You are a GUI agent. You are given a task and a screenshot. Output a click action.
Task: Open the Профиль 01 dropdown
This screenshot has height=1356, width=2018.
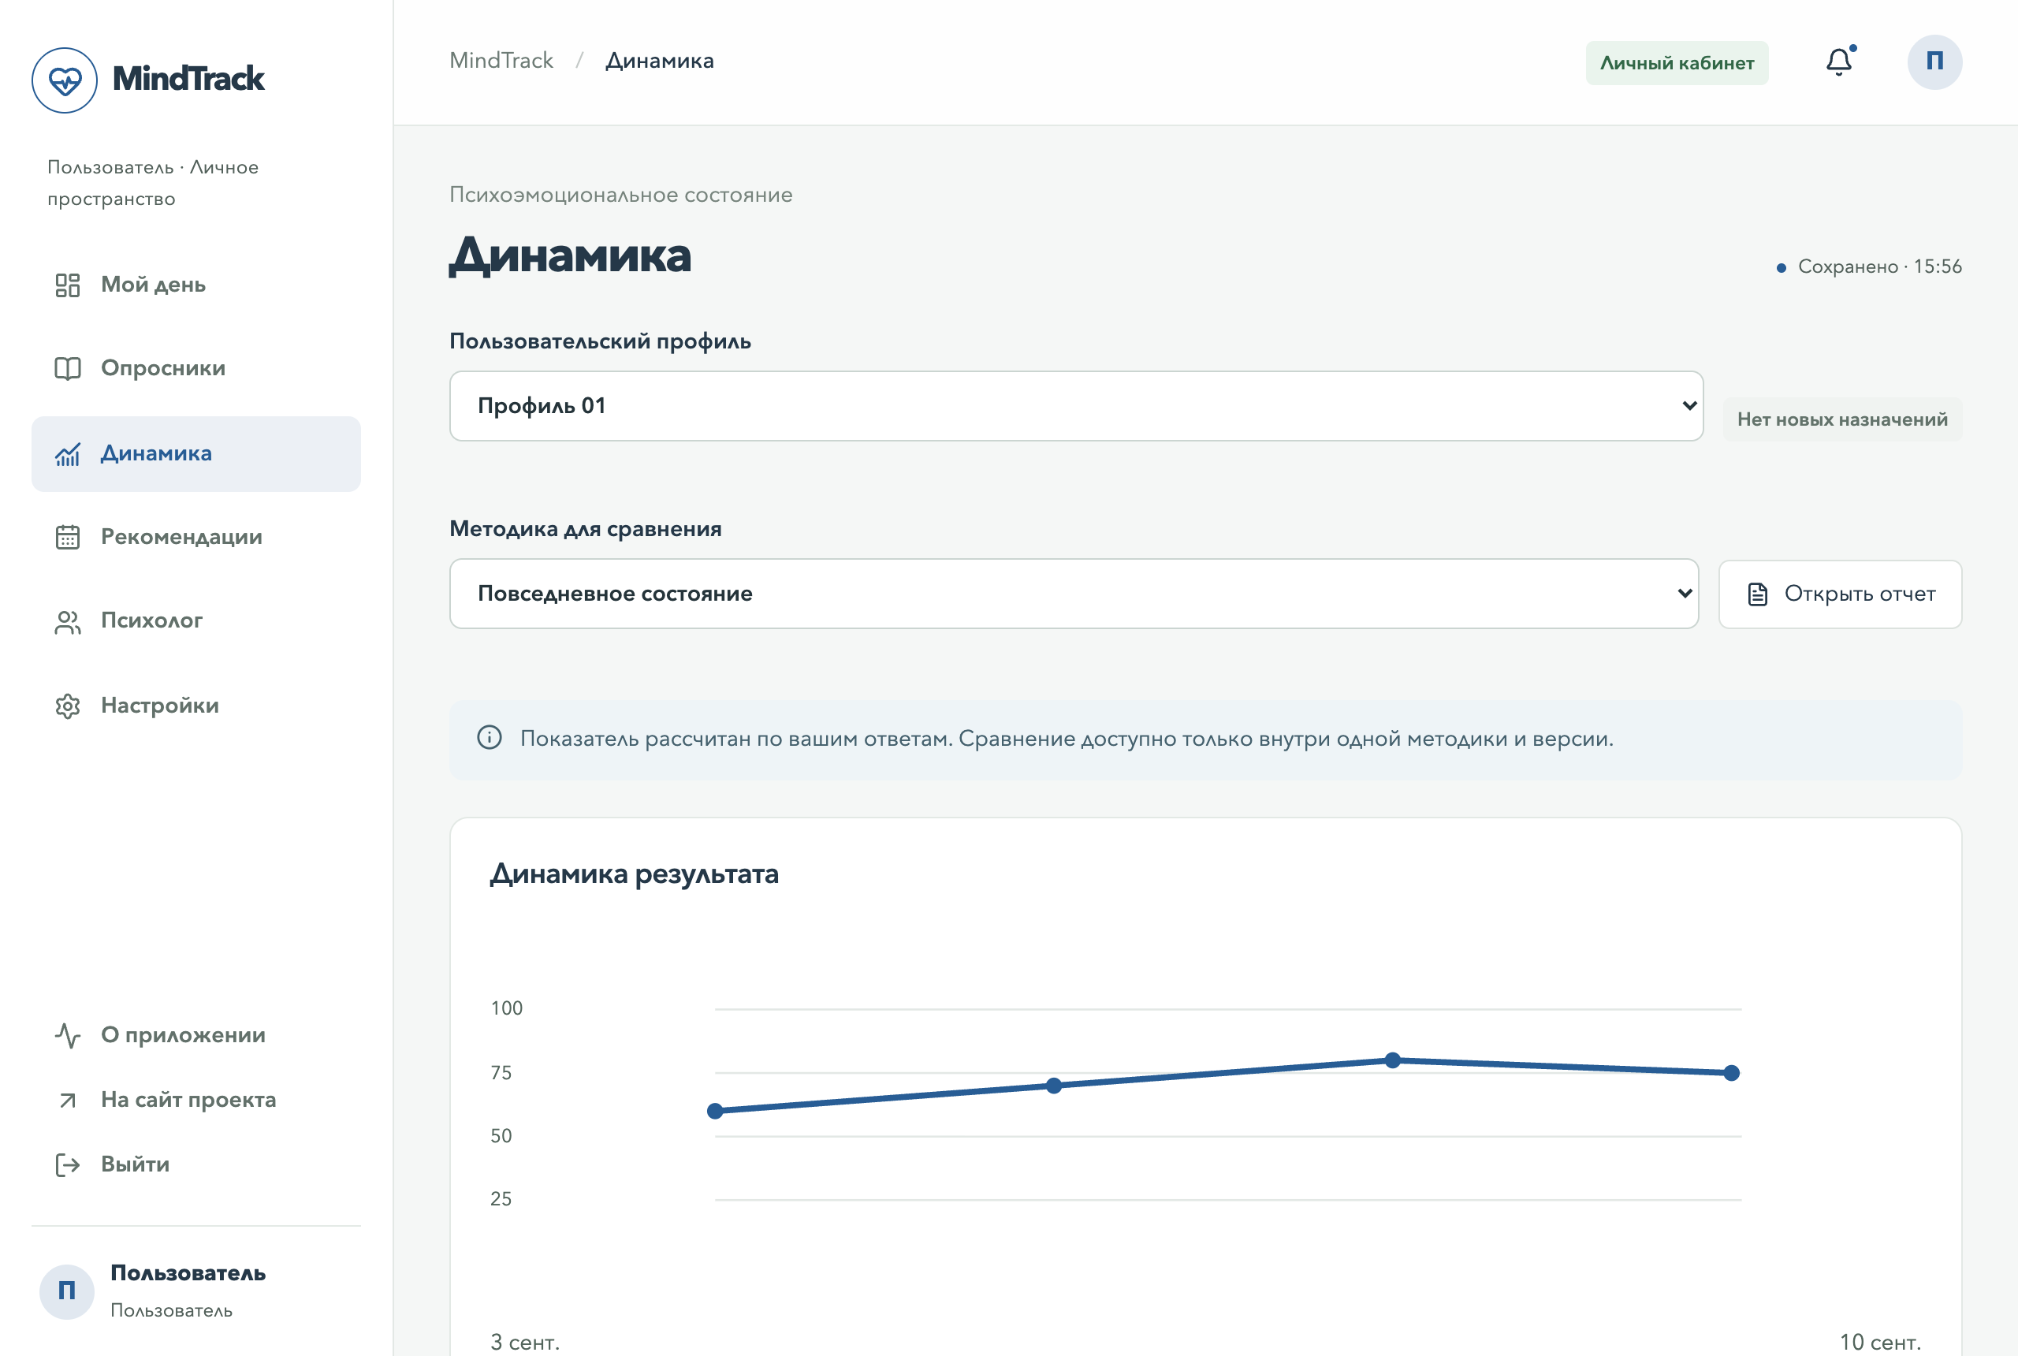1075,405
